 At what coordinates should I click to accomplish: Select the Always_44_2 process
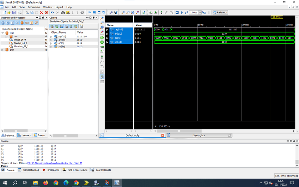point(20,43)
